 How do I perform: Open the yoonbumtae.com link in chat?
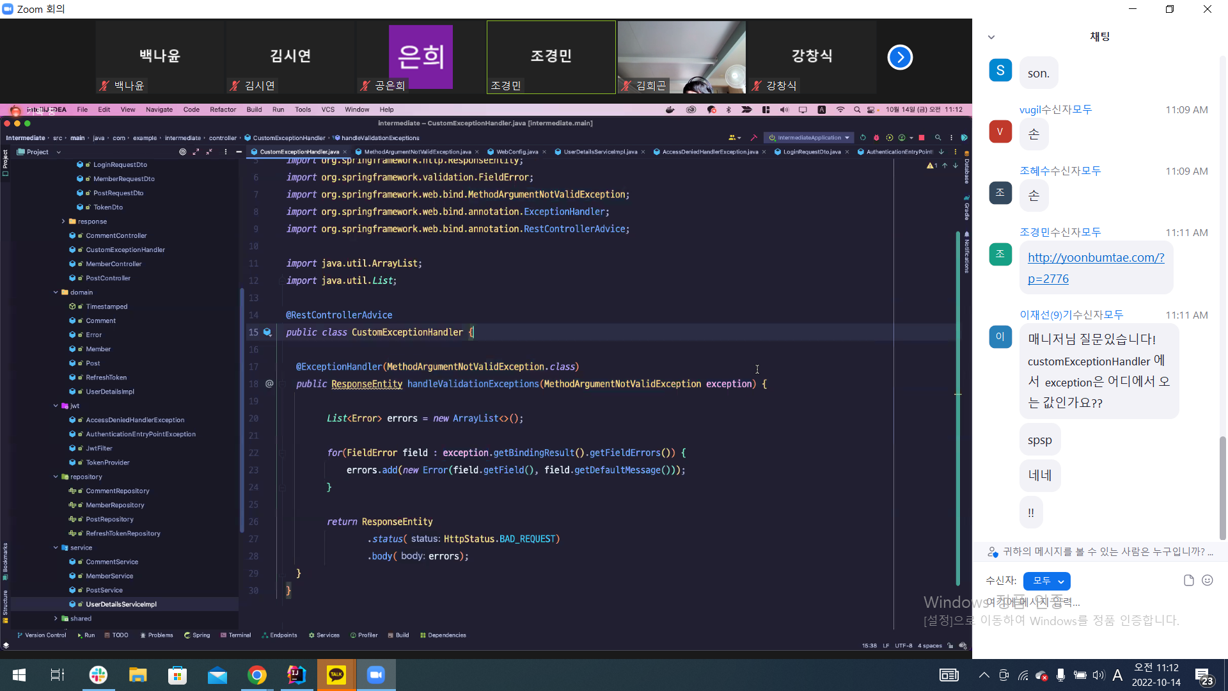(1096, 258)
